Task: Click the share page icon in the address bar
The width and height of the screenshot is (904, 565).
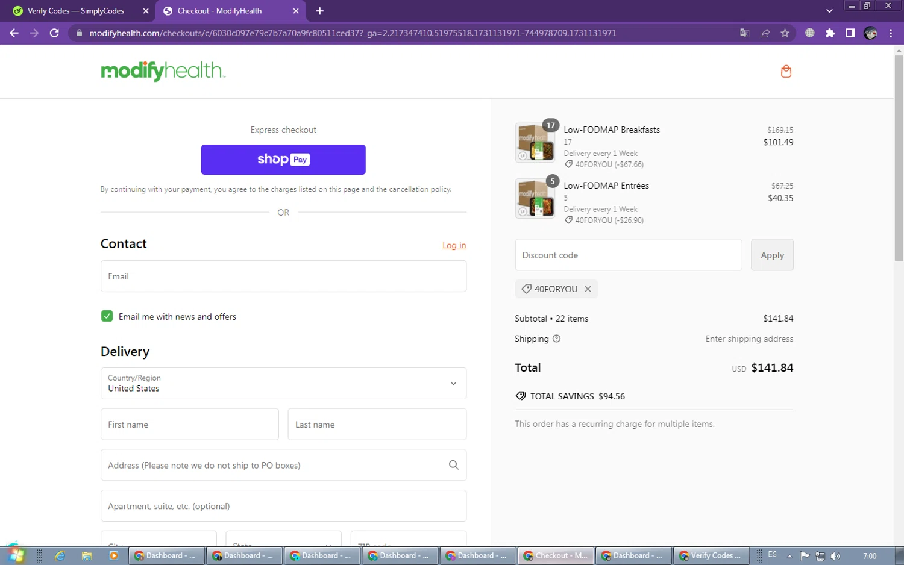Action: 765,33
